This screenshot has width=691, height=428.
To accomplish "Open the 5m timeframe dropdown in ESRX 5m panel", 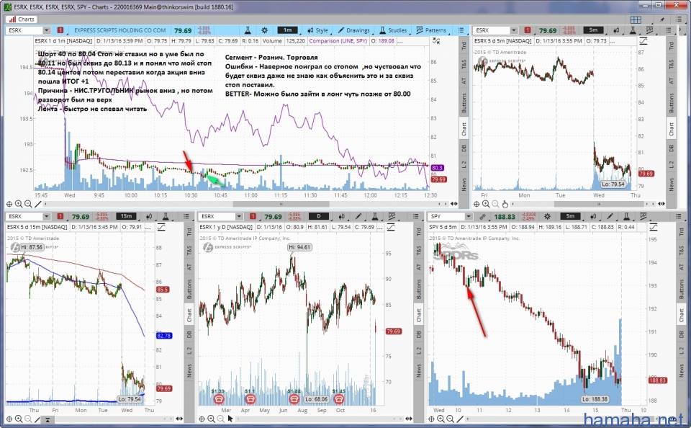I will click(593, 30).
